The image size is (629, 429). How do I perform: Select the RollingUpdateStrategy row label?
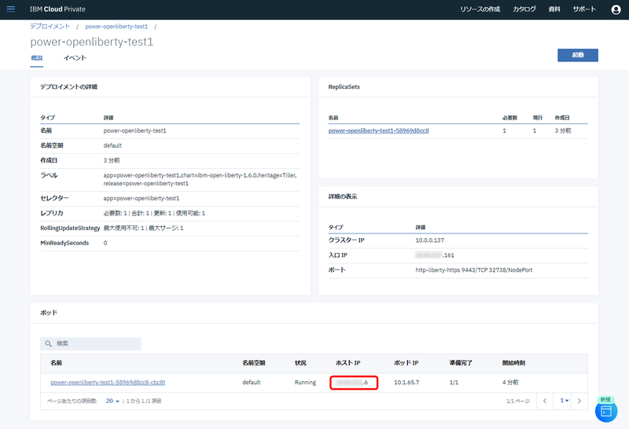click(x=70, y=228)
